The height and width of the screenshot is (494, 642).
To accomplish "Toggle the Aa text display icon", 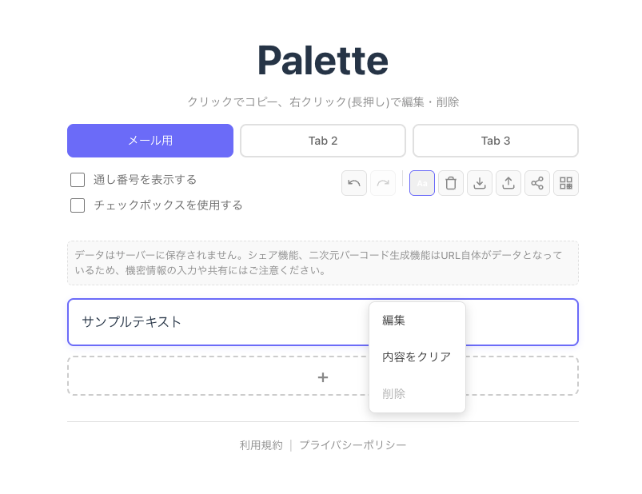I will click(421, 183).
